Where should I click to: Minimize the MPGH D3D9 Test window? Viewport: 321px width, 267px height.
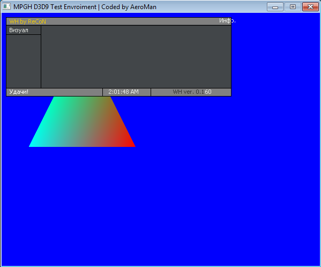coord(275,7)
